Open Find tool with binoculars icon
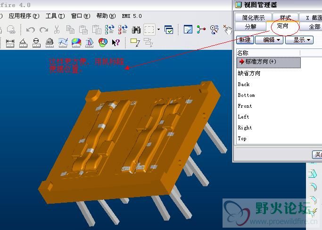322x230 pixels. click(x=136, y=30)
